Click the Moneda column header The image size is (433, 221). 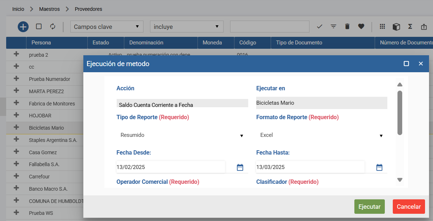click(x=216, y=43)
